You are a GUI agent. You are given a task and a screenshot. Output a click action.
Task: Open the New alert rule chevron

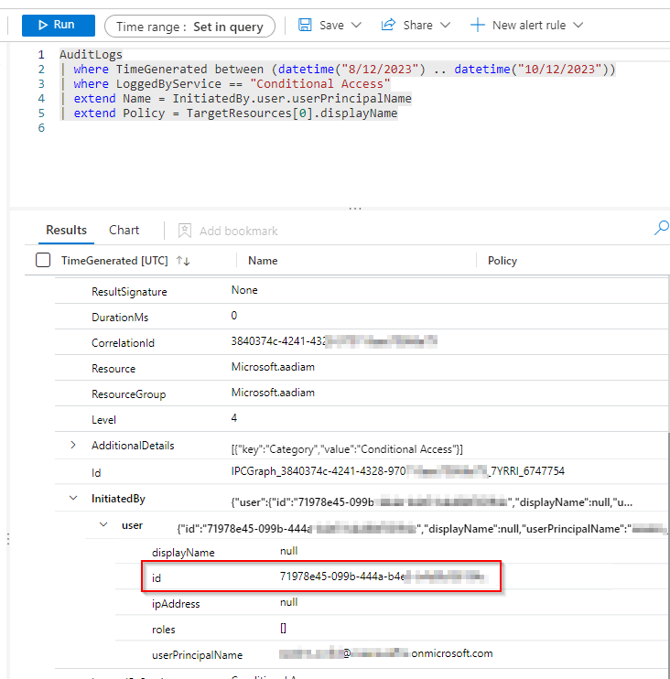pyautogui.click(x=578, y=26)
